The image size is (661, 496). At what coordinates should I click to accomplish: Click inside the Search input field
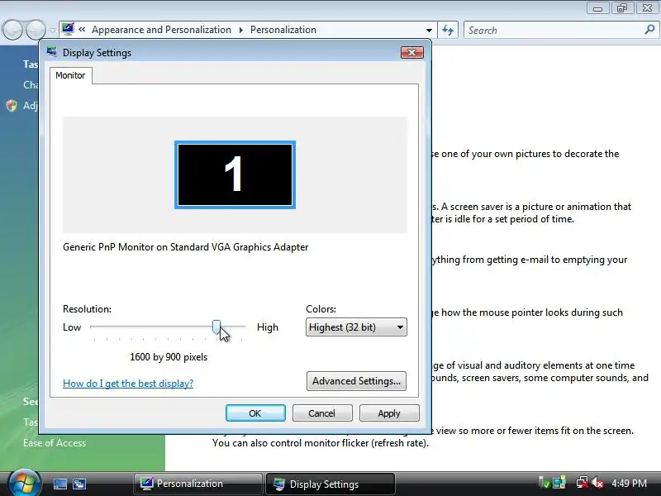click(x=554, y=31)
